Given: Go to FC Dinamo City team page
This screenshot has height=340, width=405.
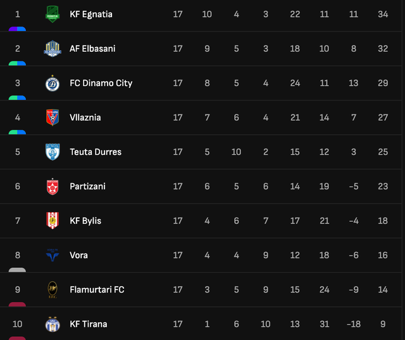Looking at the screenshot, I should coord(101,83).
